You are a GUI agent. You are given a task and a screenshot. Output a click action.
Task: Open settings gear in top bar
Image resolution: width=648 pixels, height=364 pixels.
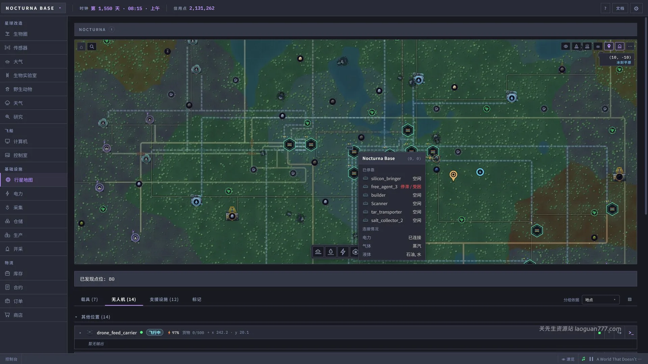pyautogui.click(x=636, y=8)
